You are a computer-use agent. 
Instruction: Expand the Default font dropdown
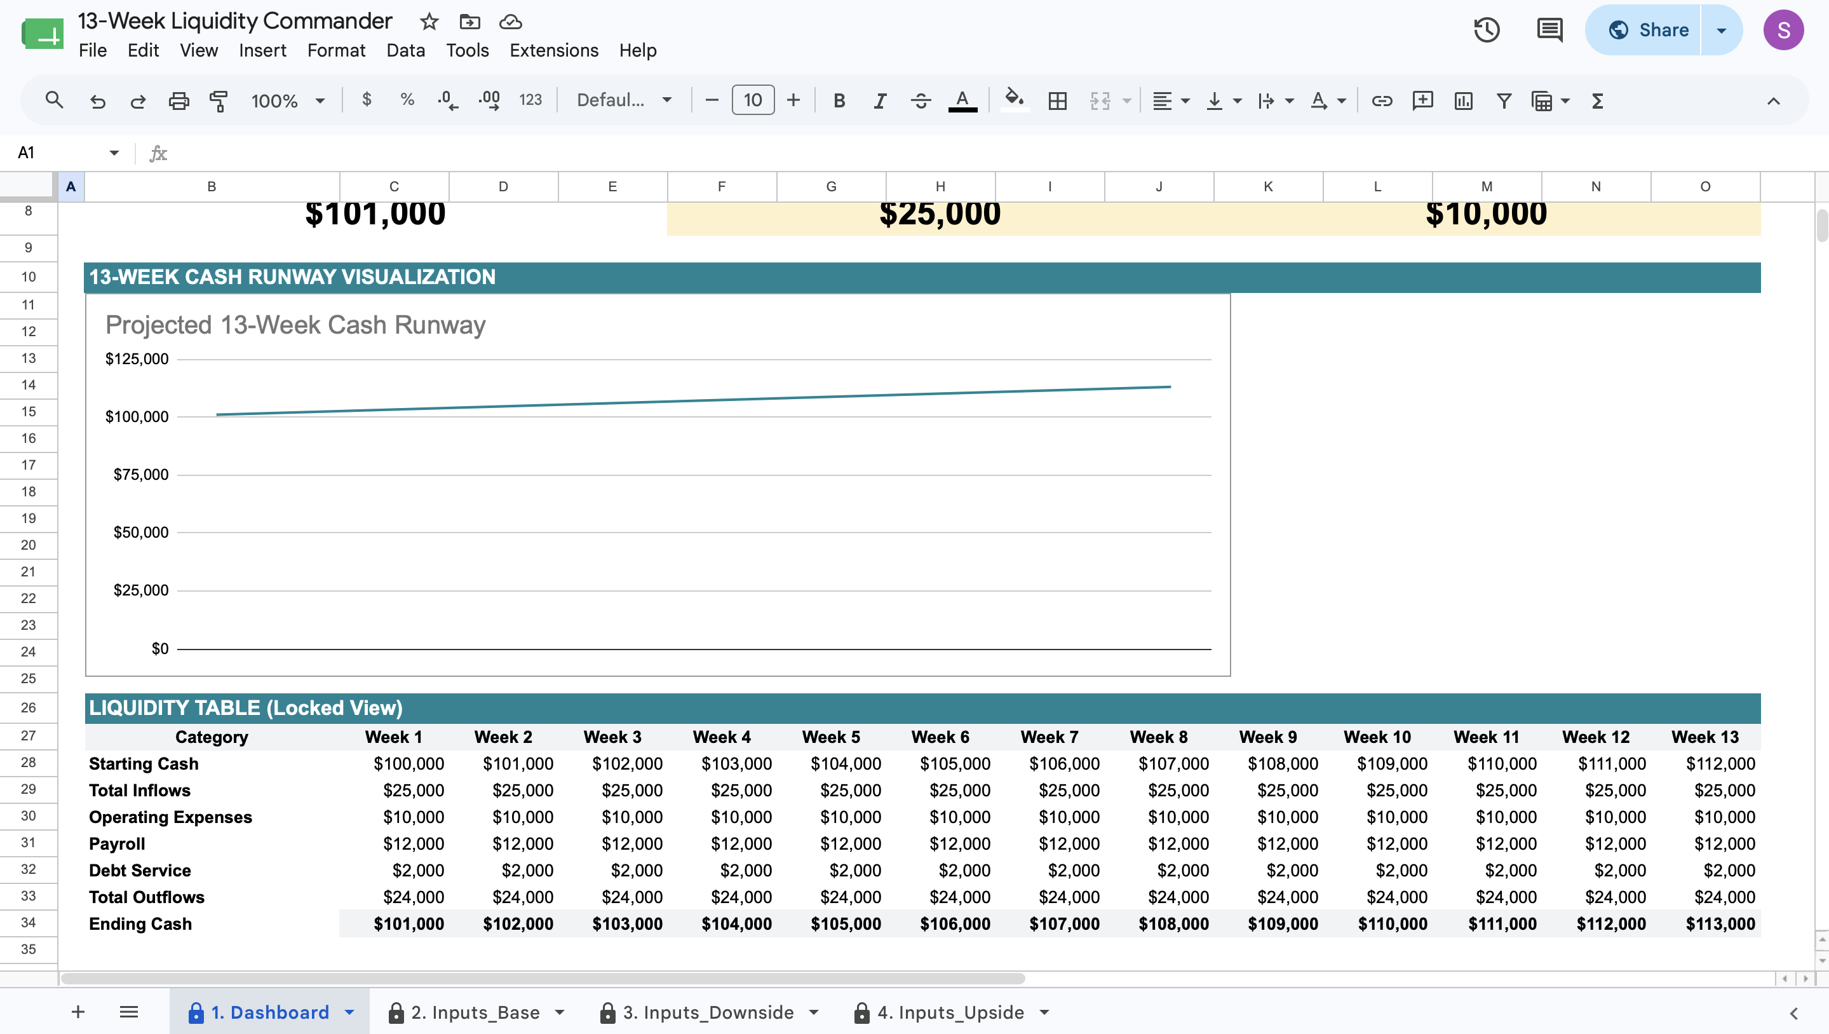pyautogui.click(x=624, y=101)
